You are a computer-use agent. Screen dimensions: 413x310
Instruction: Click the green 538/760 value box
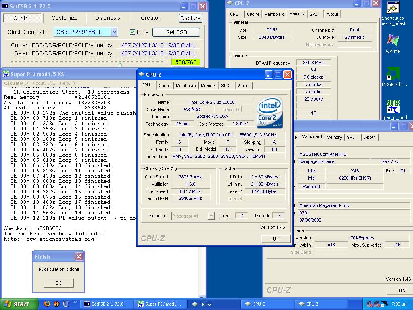[186, 62]
